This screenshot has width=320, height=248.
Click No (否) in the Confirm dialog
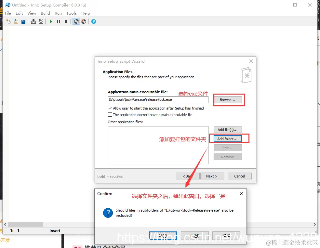click(x=195, y=236)
